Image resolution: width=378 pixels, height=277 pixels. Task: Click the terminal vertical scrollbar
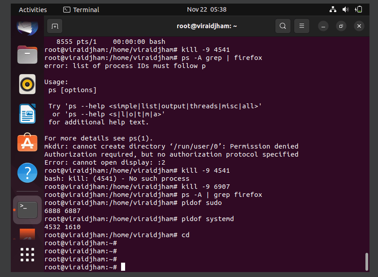pos(367,262)
